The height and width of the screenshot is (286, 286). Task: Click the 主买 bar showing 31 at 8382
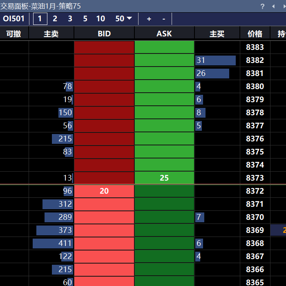click(x=215, y=60)
